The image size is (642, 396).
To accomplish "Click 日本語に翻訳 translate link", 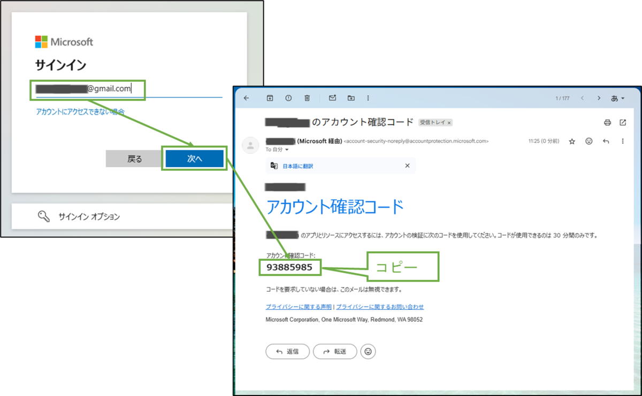I will [x=298, y=166].
